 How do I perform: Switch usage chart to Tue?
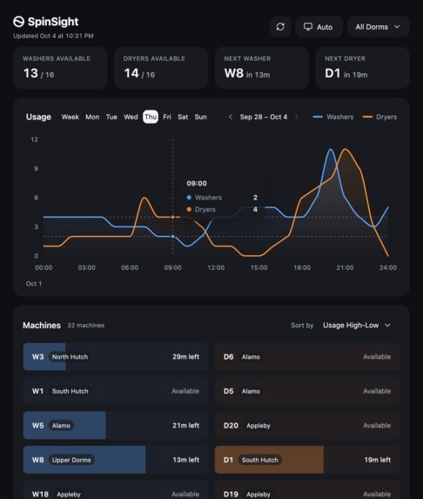point(111,117)
